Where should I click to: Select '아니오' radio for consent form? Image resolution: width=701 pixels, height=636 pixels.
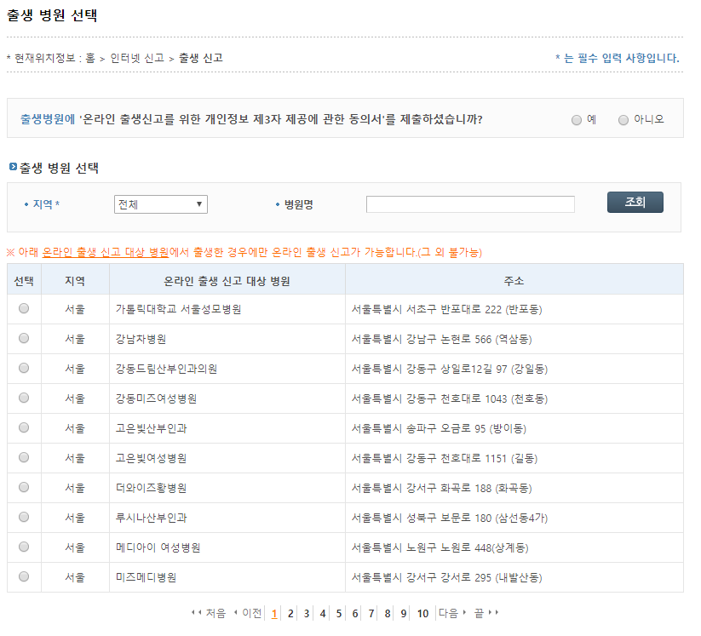point(623,120)
